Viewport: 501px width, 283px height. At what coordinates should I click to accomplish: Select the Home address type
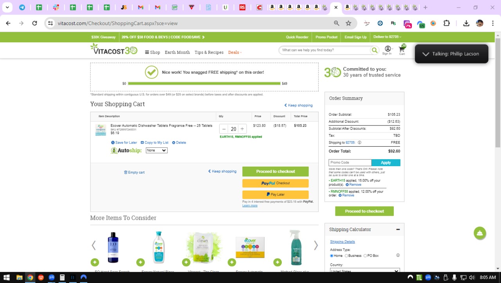coord(332,256)
